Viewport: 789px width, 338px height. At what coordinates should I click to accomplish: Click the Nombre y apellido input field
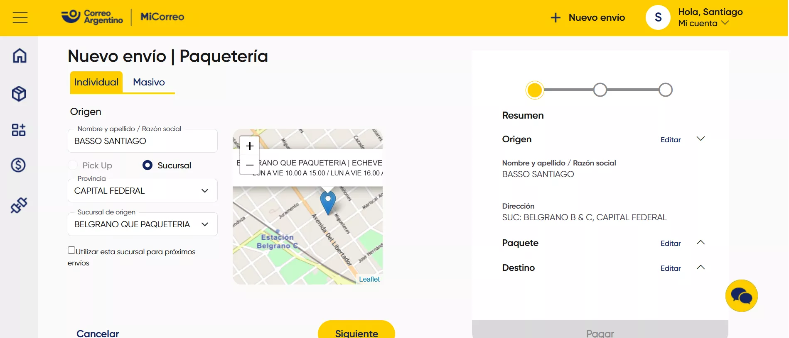(x=143, y=141)
